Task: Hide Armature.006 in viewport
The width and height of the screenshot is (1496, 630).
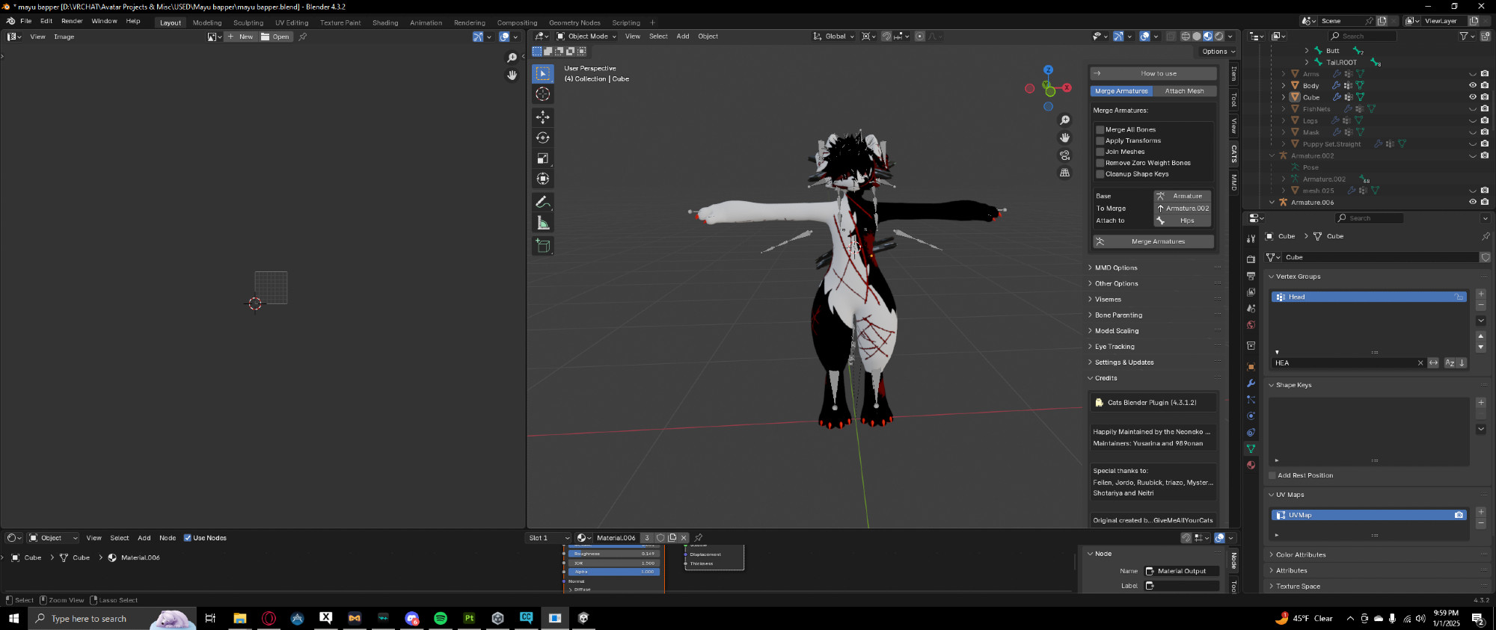Action: coord(1473,202)
